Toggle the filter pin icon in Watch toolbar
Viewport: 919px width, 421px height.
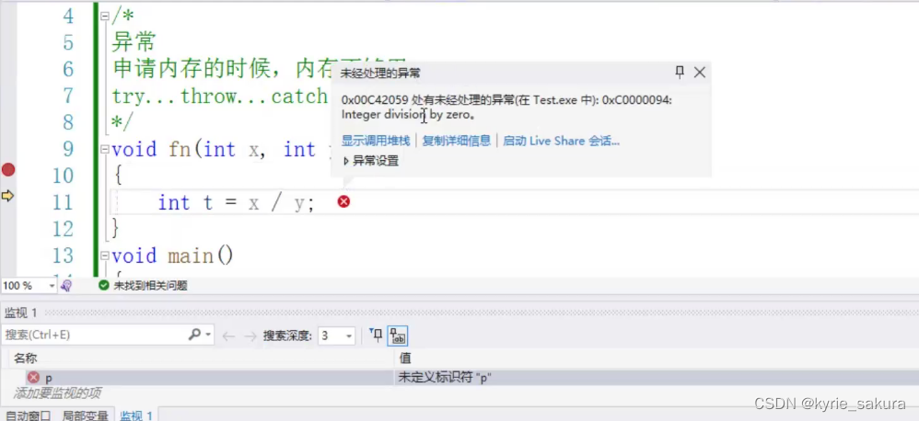point(376,335)
